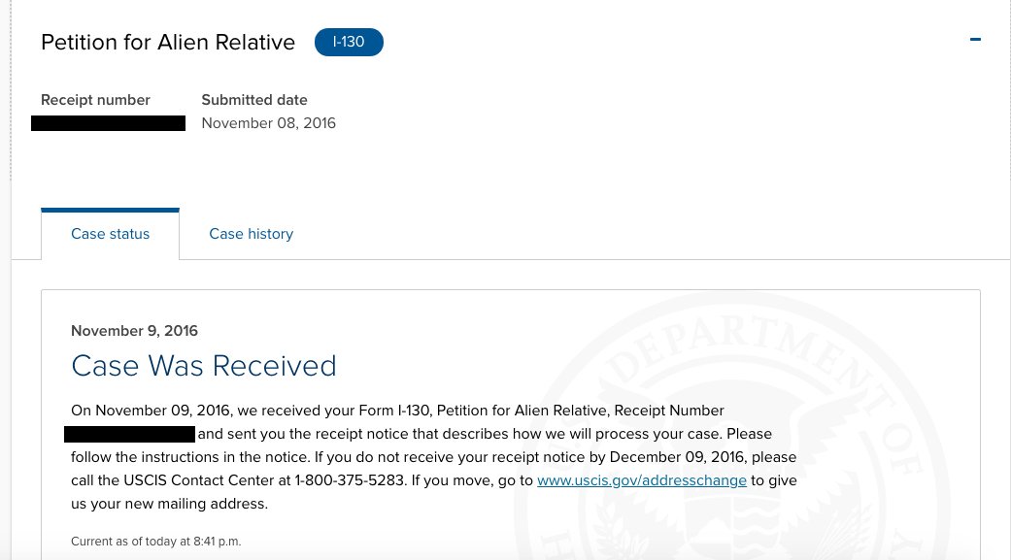
Task: Click the I-130 form badge
Action: click(x=349, y=42)
